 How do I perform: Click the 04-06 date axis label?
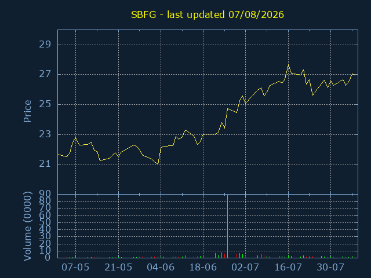pyautogui.click(x=161, y=268)
